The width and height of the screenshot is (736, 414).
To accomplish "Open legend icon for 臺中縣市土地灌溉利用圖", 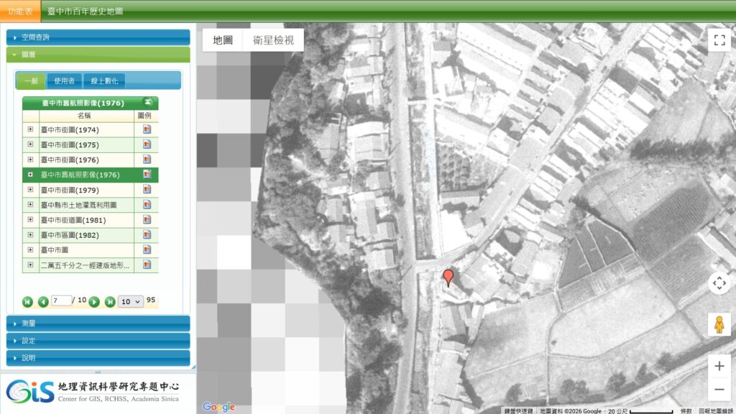I will click(147, 204).
